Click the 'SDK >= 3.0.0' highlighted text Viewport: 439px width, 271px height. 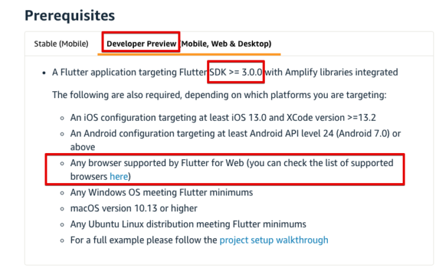point(236,72)
